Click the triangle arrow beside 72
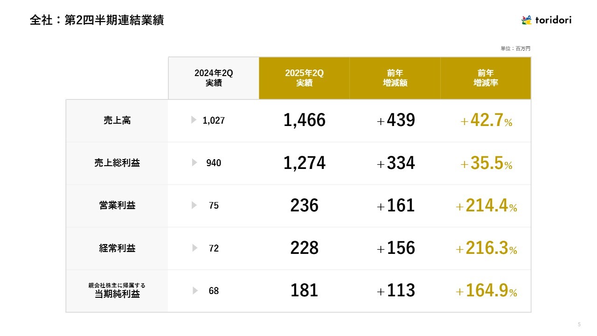The image size is (597, 336). click(194, 248)
